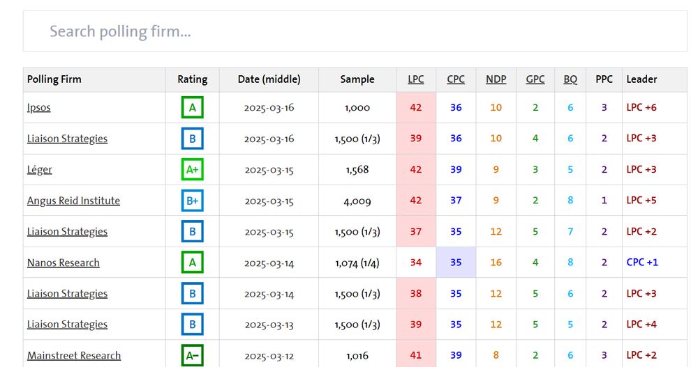This screenshot has width=698, height=367.
Task: Click the Leader column header
Action: coord(641,79)
